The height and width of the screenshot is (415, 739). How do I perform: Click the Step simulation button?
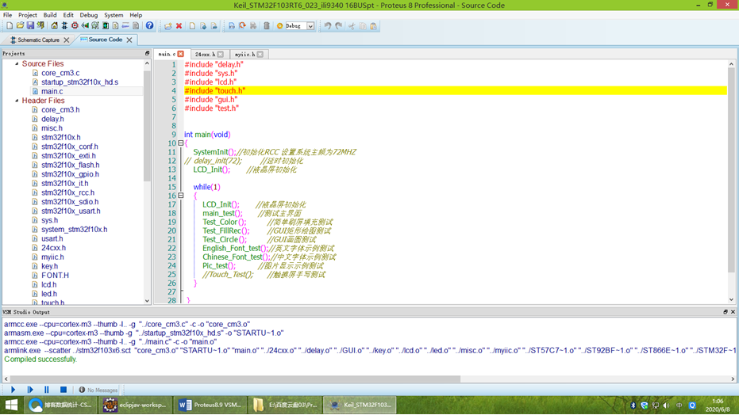click(30, 390)
